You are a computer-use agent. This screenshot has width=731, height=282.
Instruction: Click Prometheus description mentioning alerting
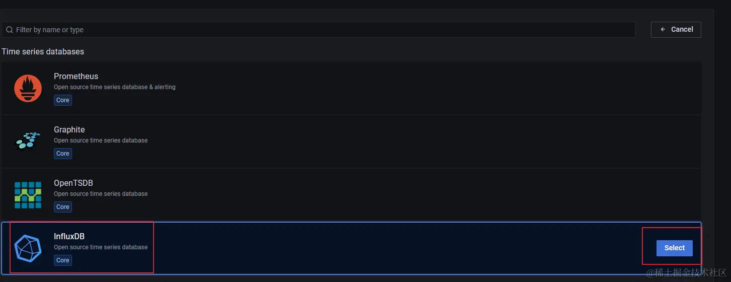point(115,87)
